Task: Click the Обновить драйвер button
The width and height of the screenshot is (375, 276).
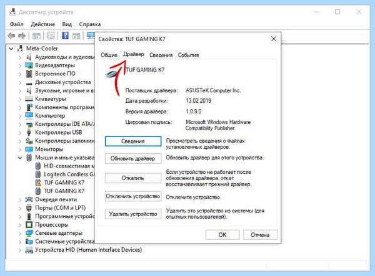Action: pyautogui.click(x=133, y=158)
